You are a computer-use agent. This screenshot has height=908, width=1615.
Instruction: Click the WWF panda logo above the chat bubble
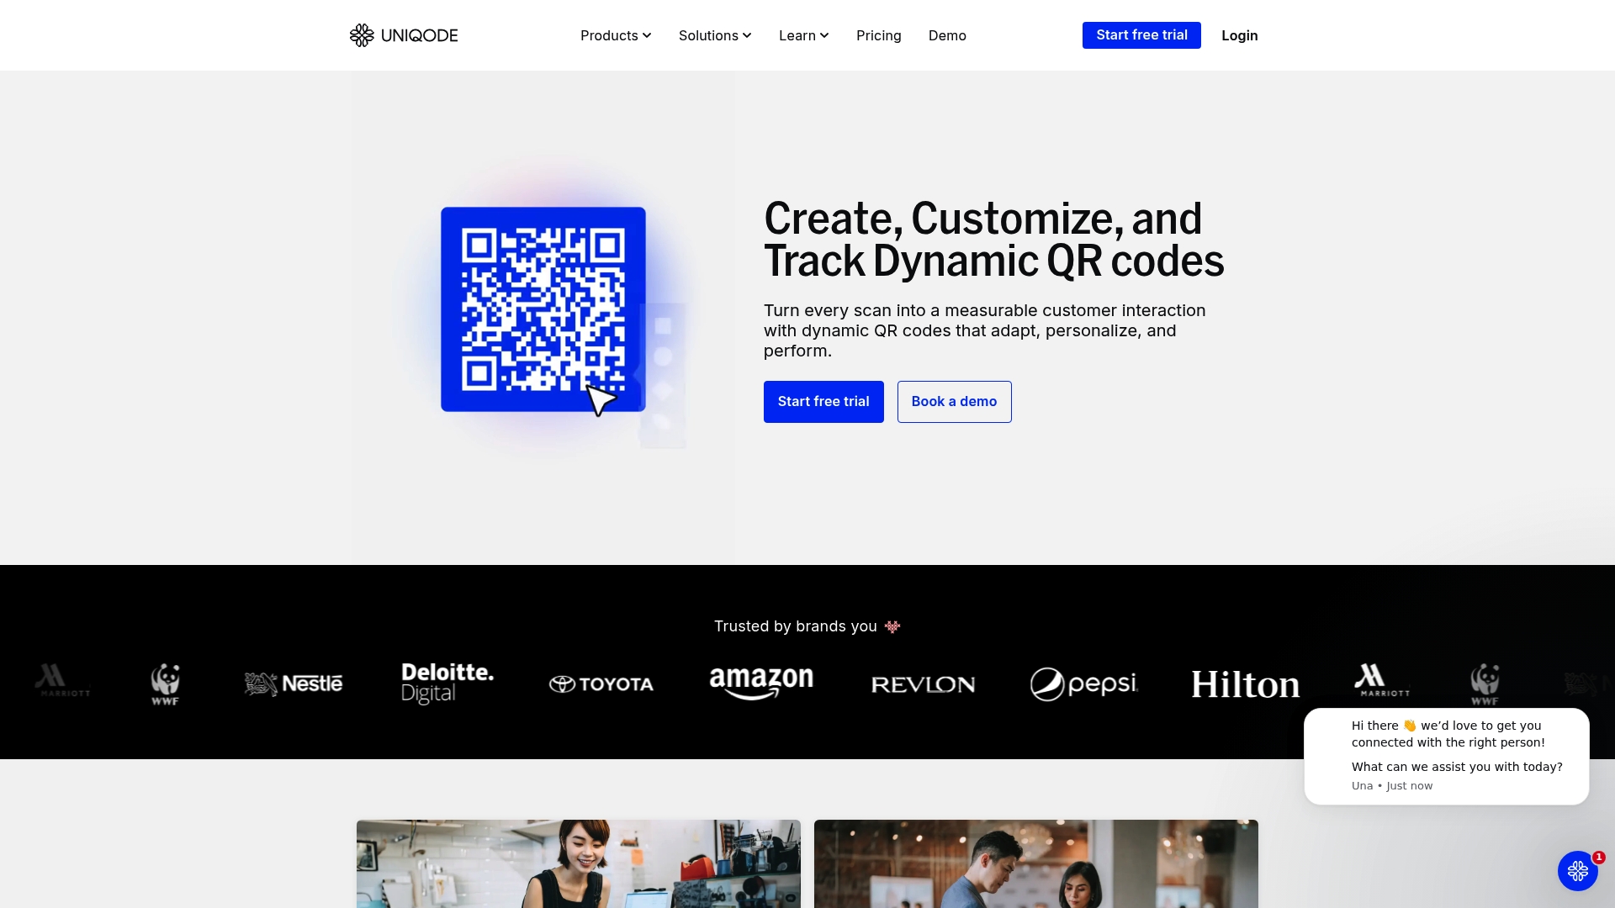pyautogui.click(x=1485, y=684)
